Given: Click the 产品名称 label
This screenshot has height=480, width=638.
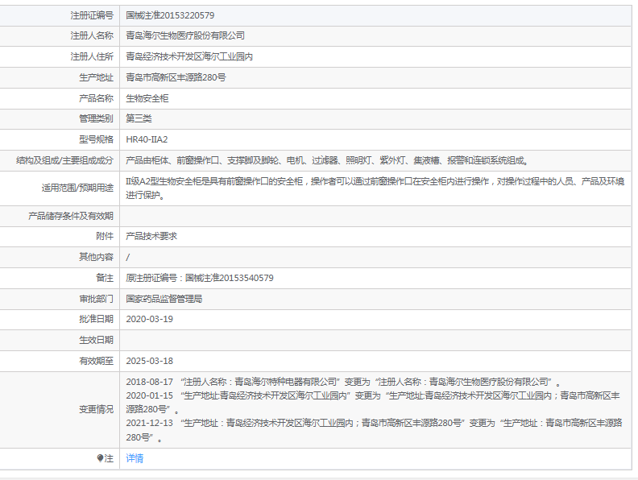Looking at the screenshot, I should (97, 98).
